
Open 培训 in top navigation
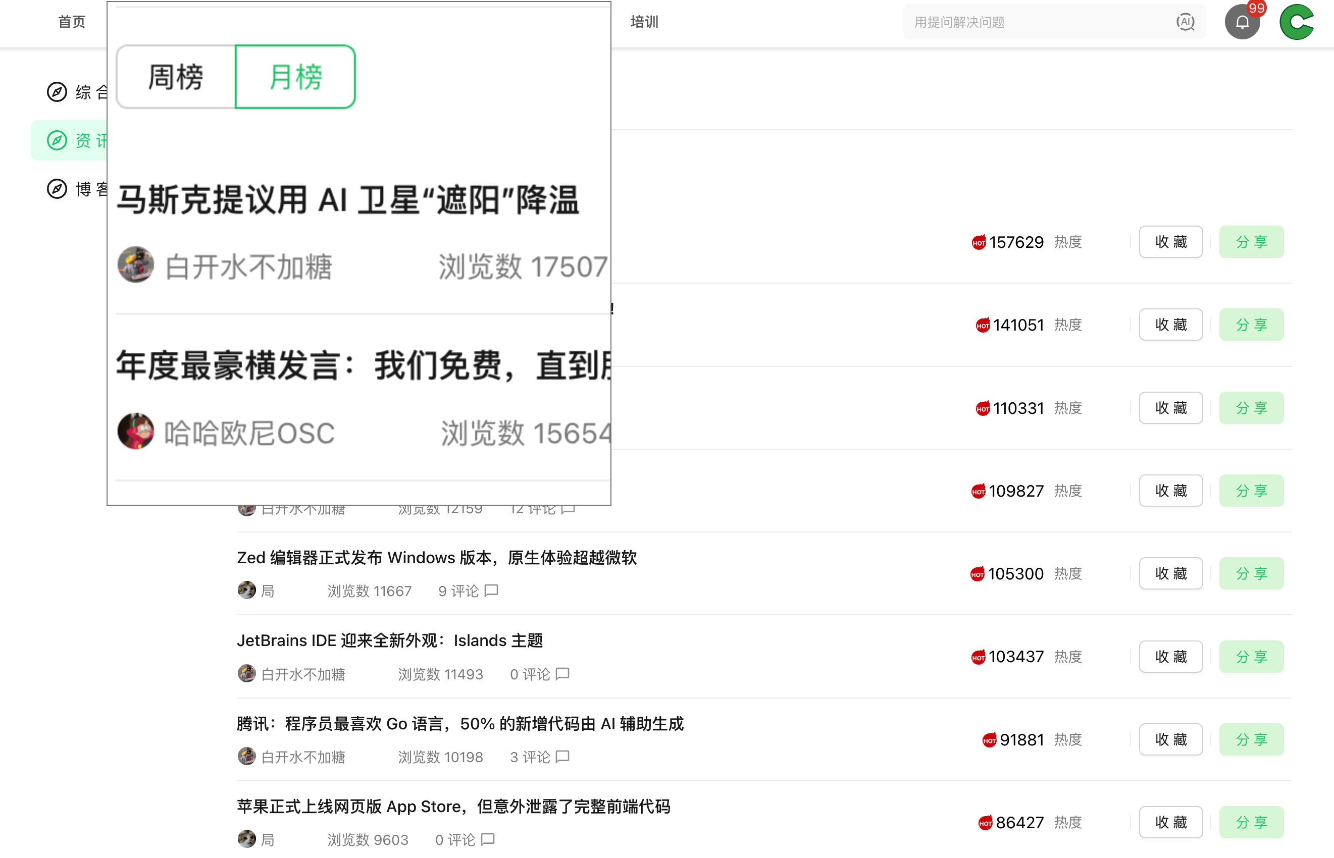644,22
